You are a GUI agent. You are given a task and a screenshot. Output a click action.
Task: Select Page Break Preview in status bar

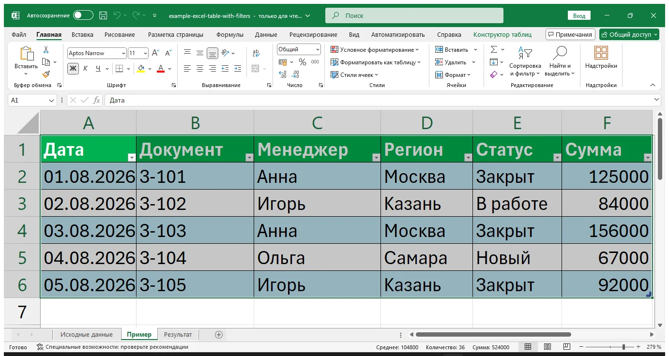coord(566,347)
